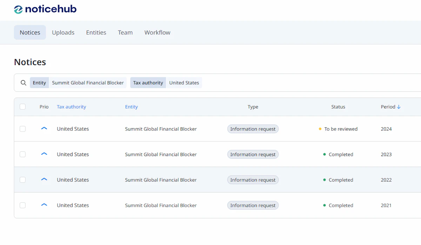Toggle the select-all checkbox in table header
The width and height of the screenshot is (421, 245).
tap(23, 107)
